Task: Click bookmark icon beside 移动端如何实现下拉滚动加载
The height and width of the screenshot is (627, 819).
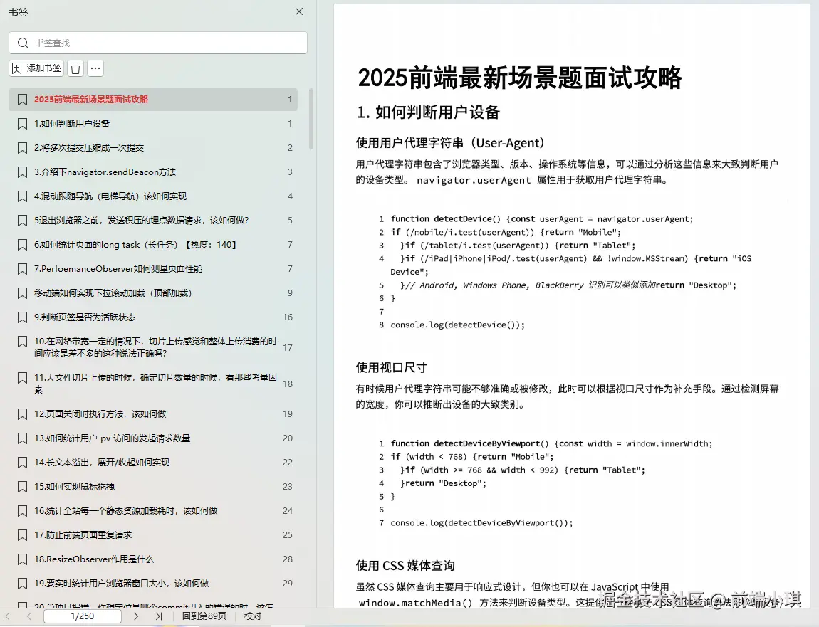Action: [22, 293]
